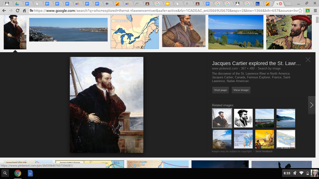
Task: Click the 'Search by image' link
Action: [x=269, y=69]
